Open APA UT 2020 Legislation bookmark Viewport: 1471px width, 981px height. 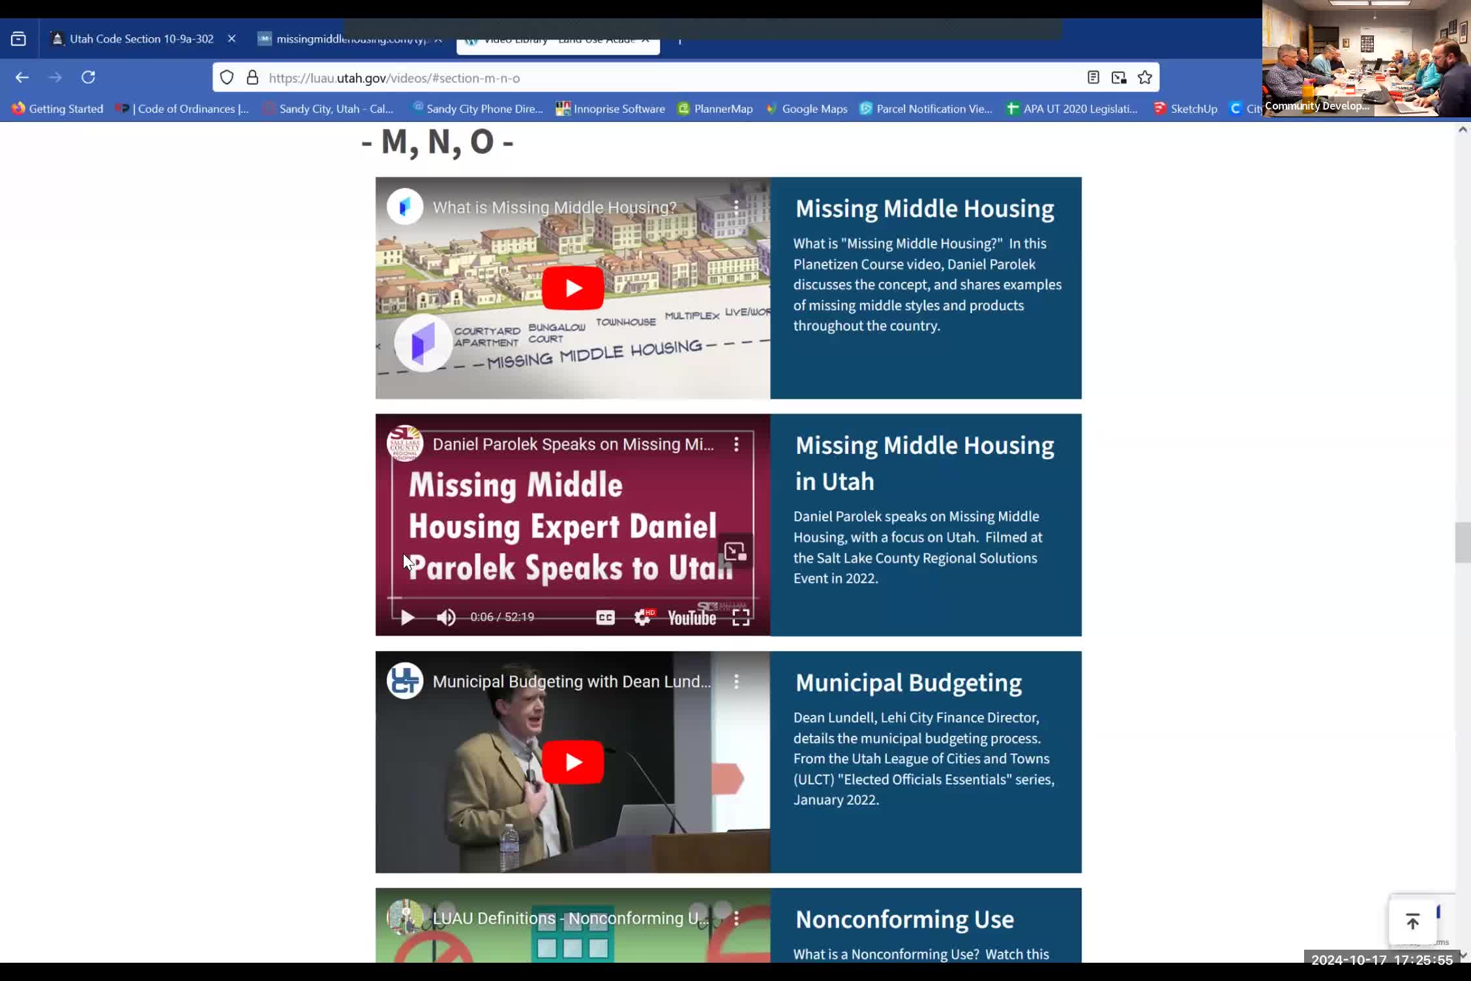[1072, 109]
